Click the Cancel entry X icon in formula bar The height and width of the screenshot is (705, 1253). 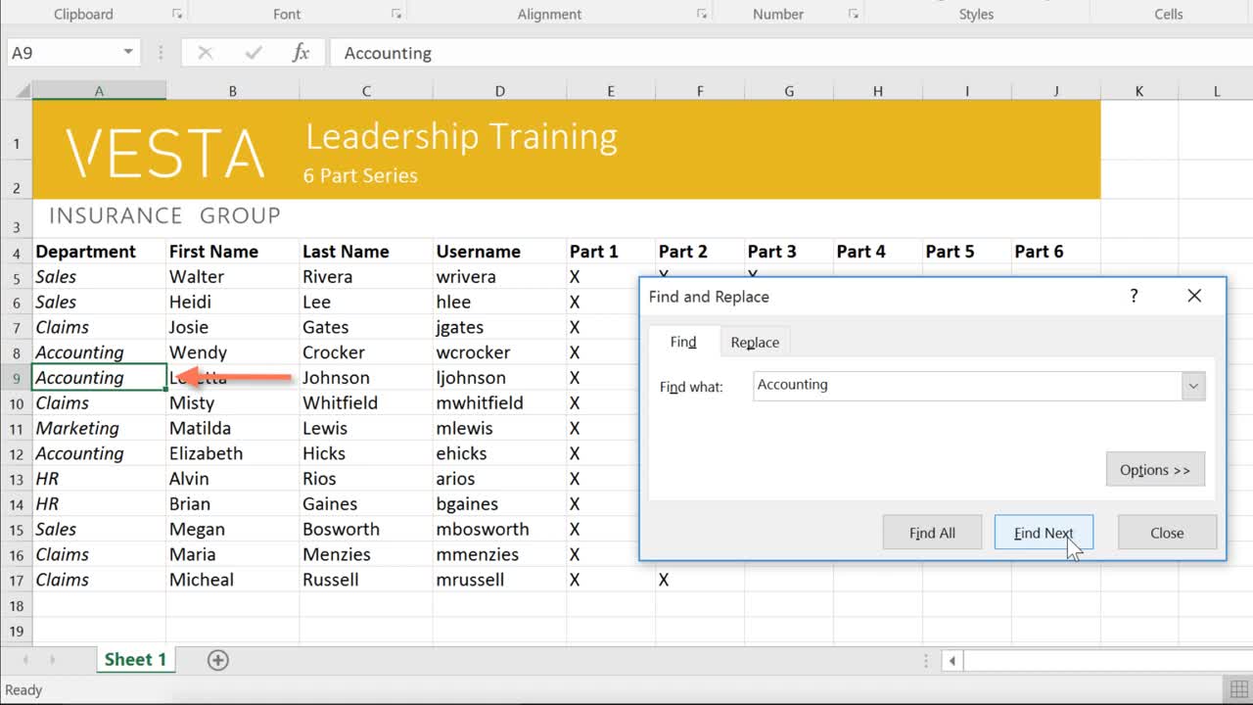coord(206,53)
